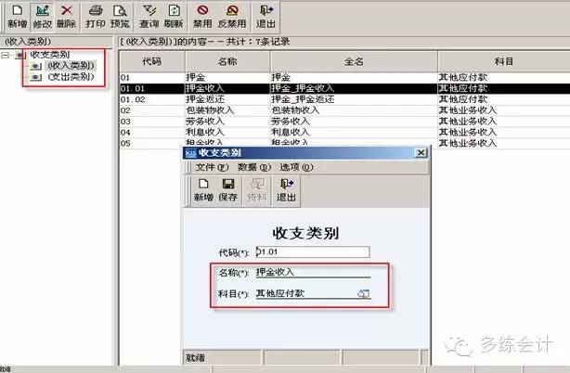Click the 代码 column header

(152, 61)
